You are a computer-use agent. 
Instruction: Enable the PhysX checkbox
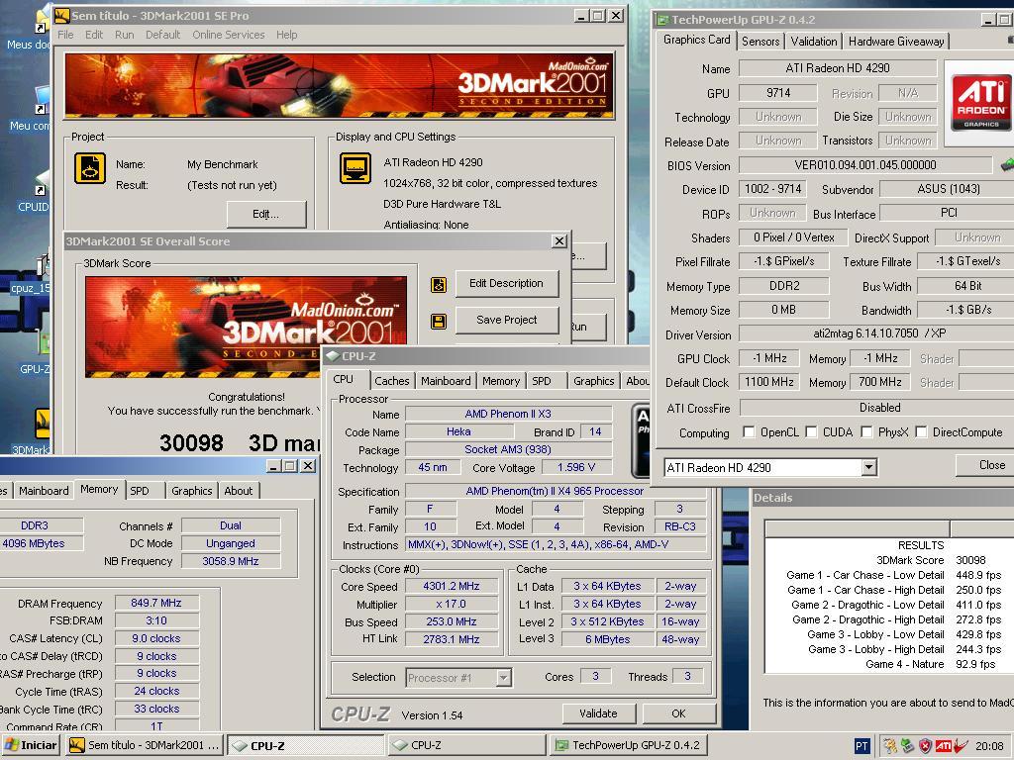click(x=866, y=431)
